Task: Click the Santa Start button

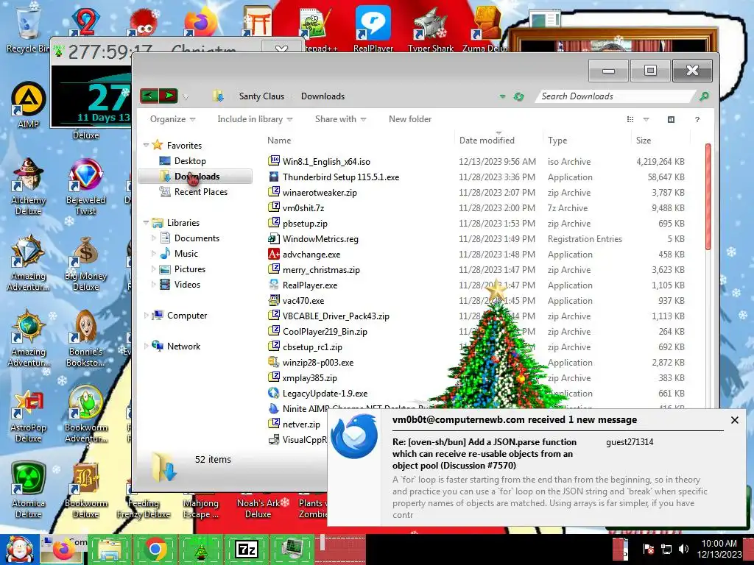Action: 19,549
